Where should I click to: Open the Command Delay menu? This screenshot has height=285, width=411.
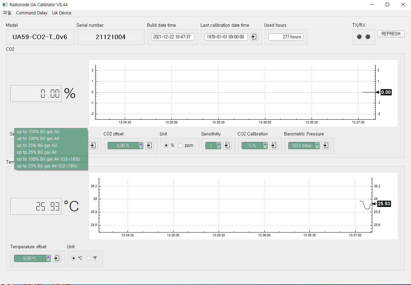point(32,13)
